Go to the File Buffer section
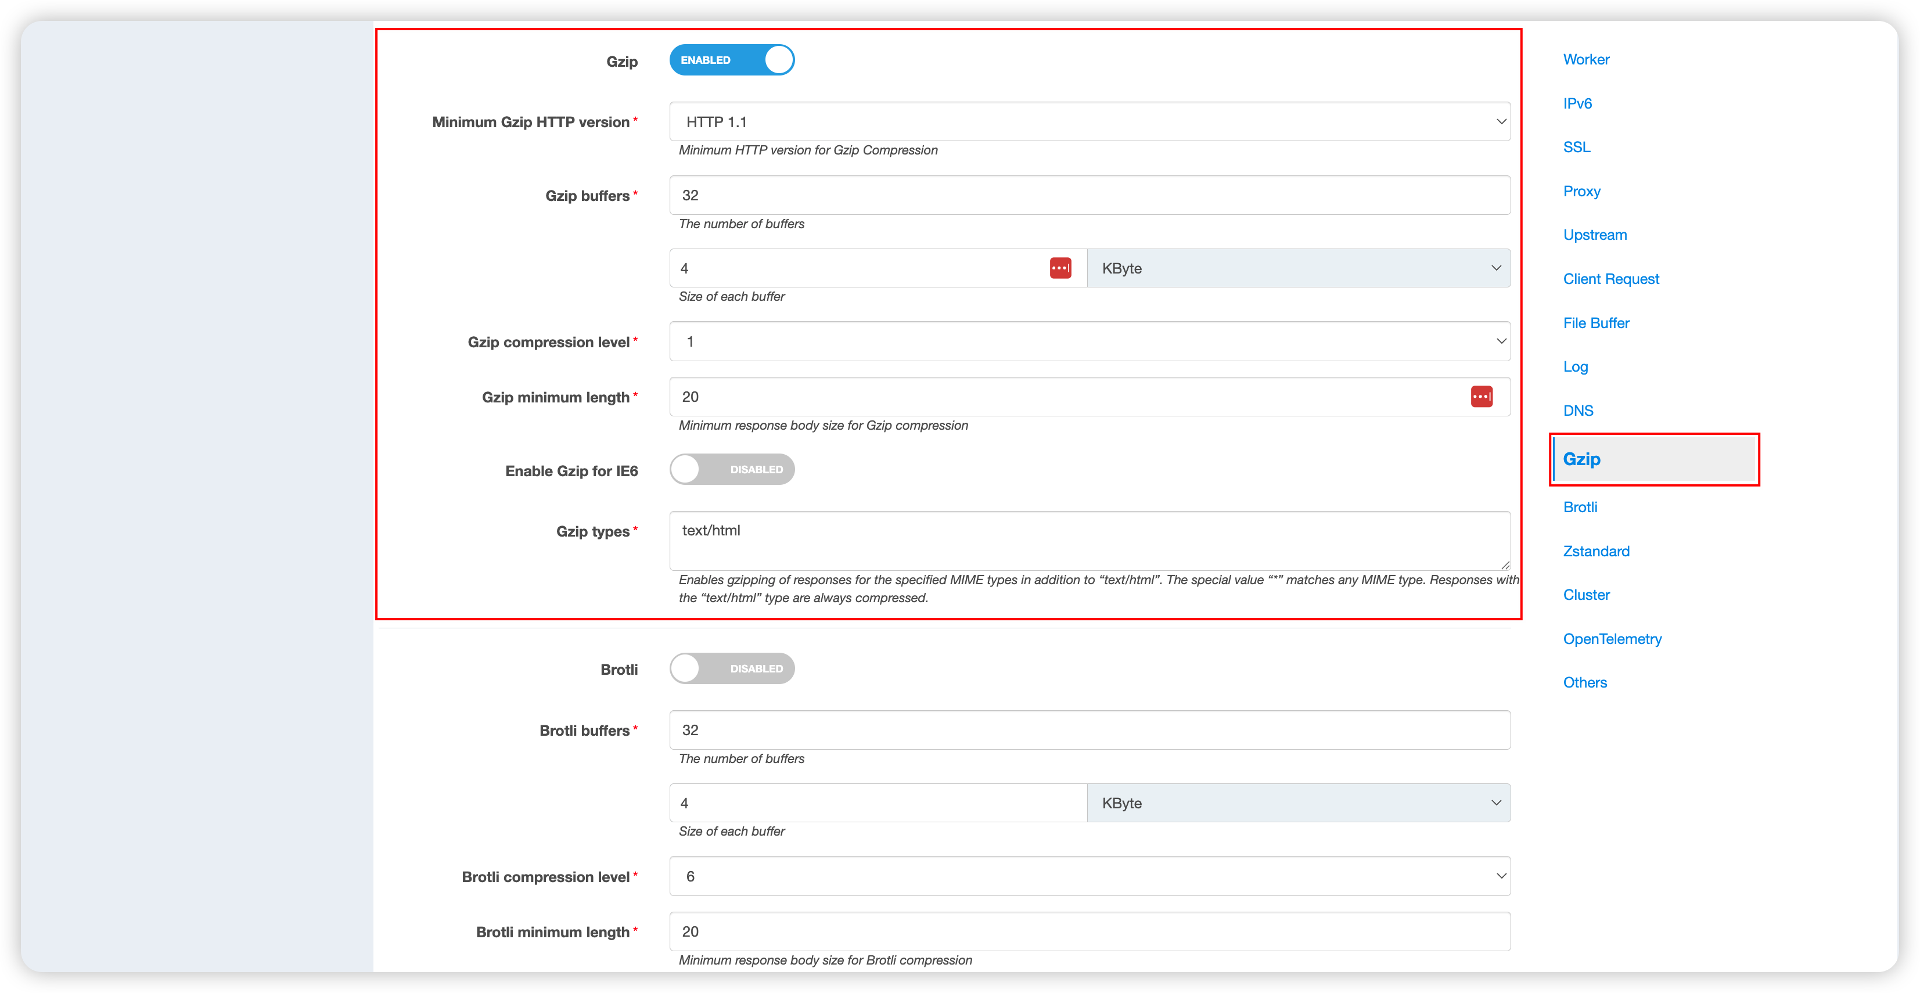Viewport: 1920px width, 993px height. click(1596, 323)
